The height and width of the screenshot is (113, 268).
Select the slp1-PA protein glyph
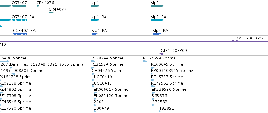[95, 34]
